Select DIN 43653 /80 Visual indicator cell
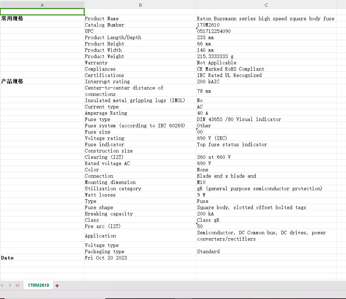This screenshot has height=299, width=346. click(266, 119)
